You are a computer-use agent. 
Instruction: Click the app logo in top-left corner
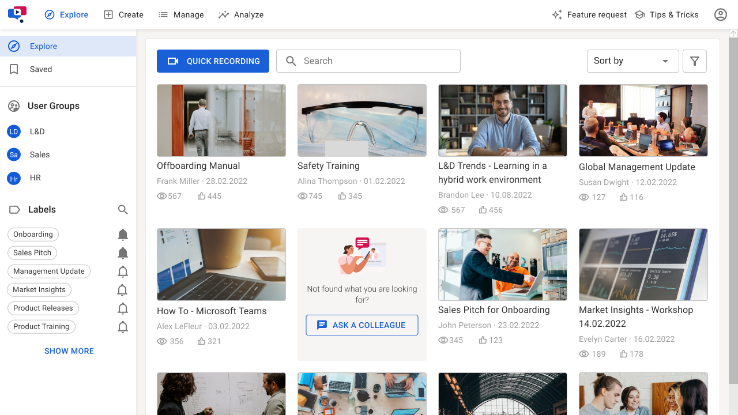[17, 14]
